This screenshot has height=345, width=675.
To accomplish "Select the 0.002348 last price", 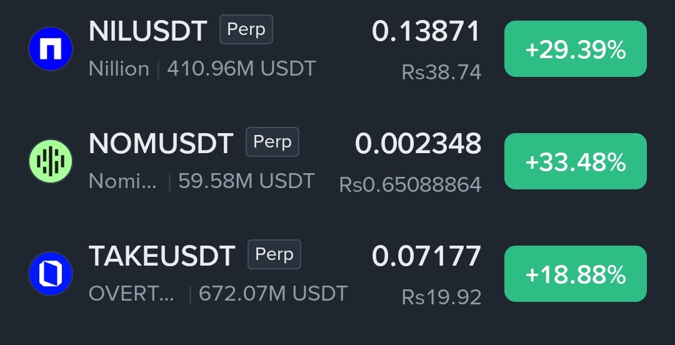I will click(x=418, y=144).
